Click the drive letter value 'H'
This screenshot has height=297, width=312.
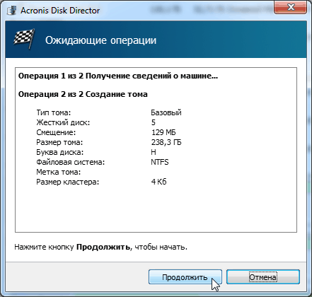154,152
